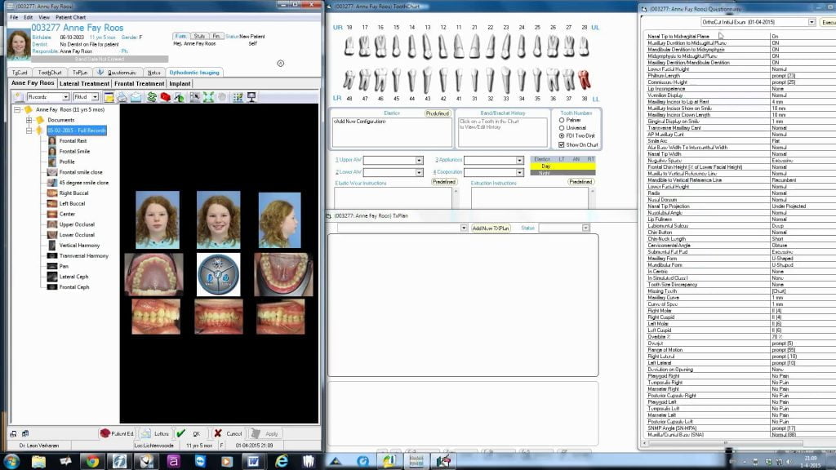Click the yellow Day elastics bar
Viewport: 836px width, 470px height.
[563, 166]
